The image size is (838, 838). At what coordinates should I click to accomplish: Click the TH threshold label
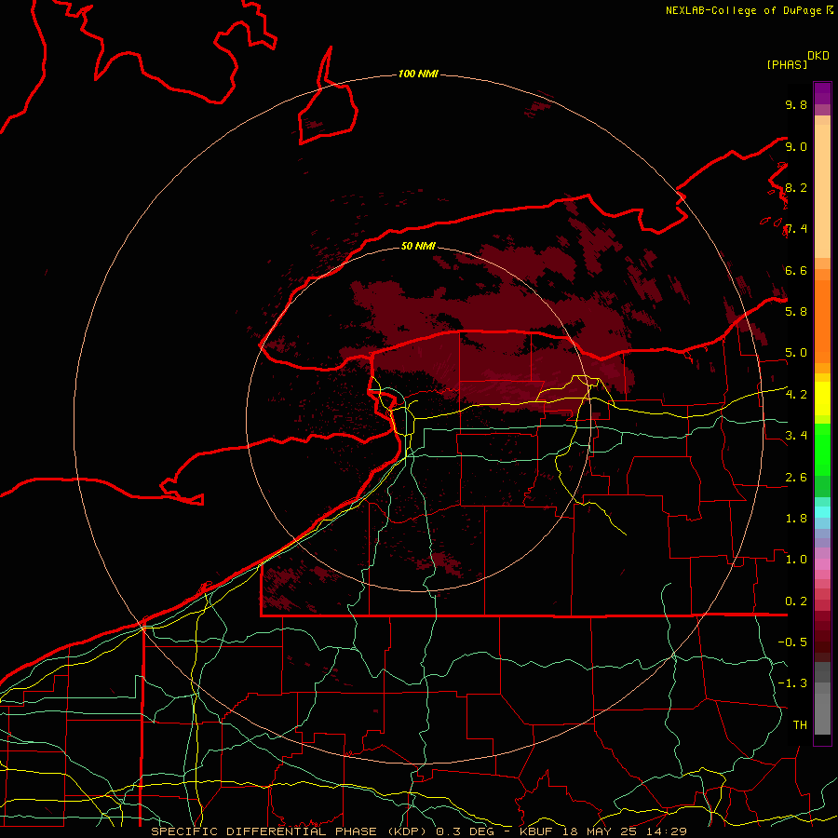800,724
